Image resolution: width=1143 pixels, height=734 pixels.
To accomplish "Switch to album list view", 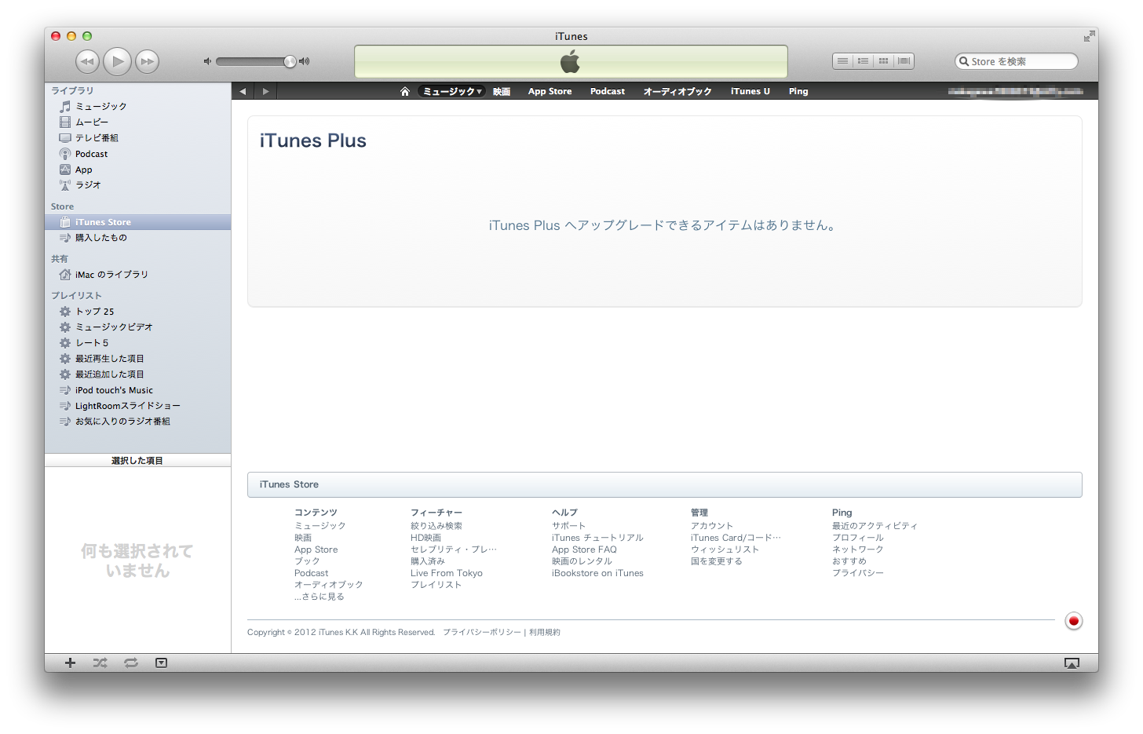I will 863,61.
